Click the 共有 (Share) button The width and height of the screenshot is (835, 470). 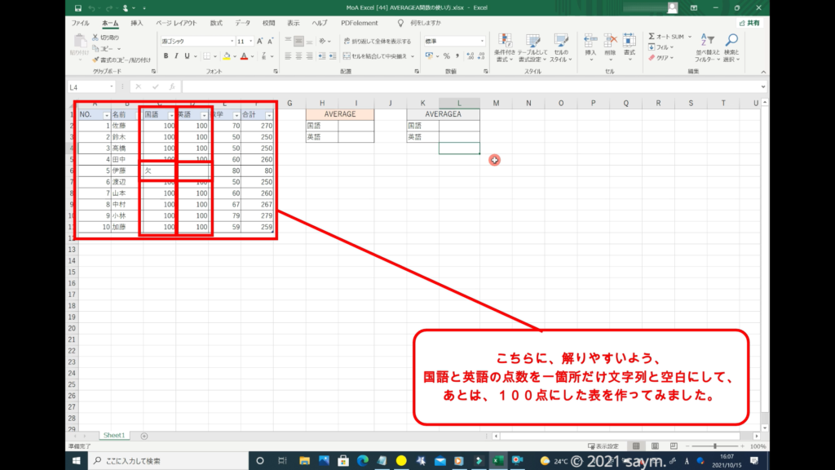750,24
